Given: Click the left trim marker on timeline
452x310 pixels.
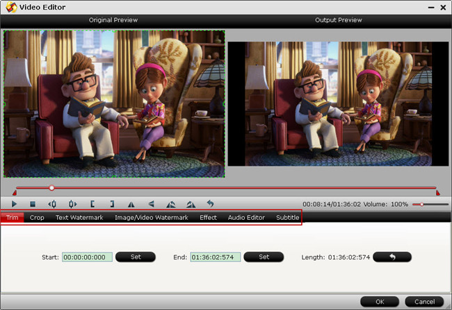Looking at the screenshot, I should [15, 193].
